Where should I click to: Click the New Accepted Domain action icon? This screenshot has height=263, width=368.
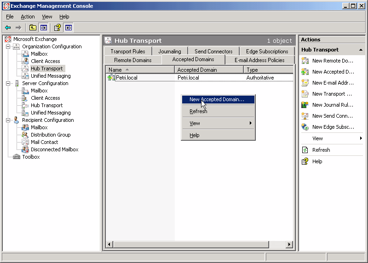coord(305,72)
